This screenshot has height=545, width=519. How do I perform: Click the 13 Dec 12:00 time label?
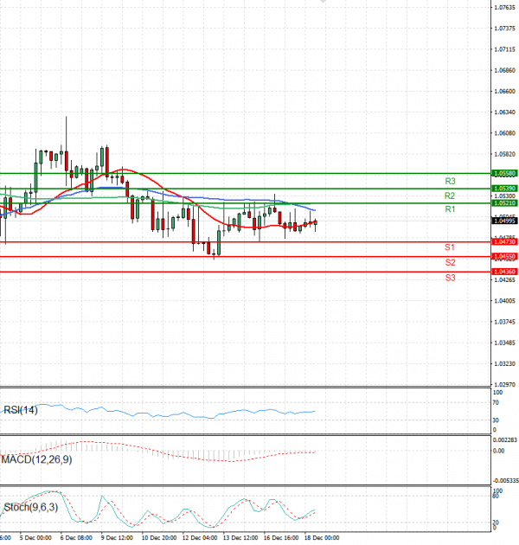tap(240, 537)
